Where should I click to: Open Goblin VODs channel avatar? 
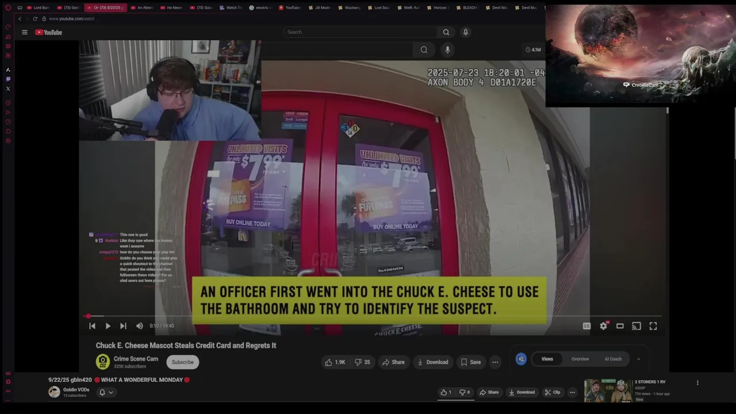pyautogui.click(x=54, y=392)
